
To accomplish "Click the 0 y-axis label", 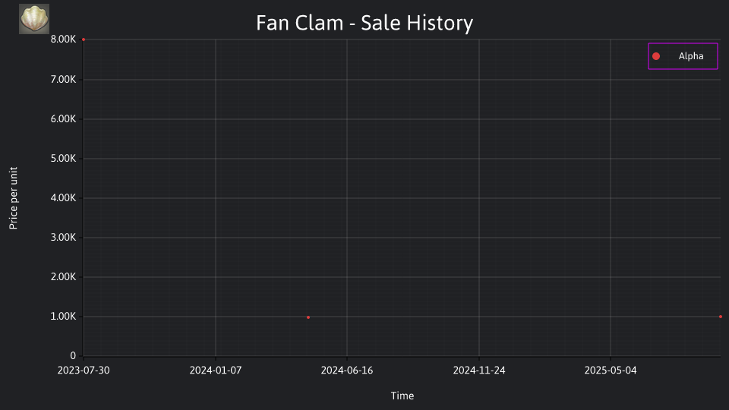I will (73, 356).
